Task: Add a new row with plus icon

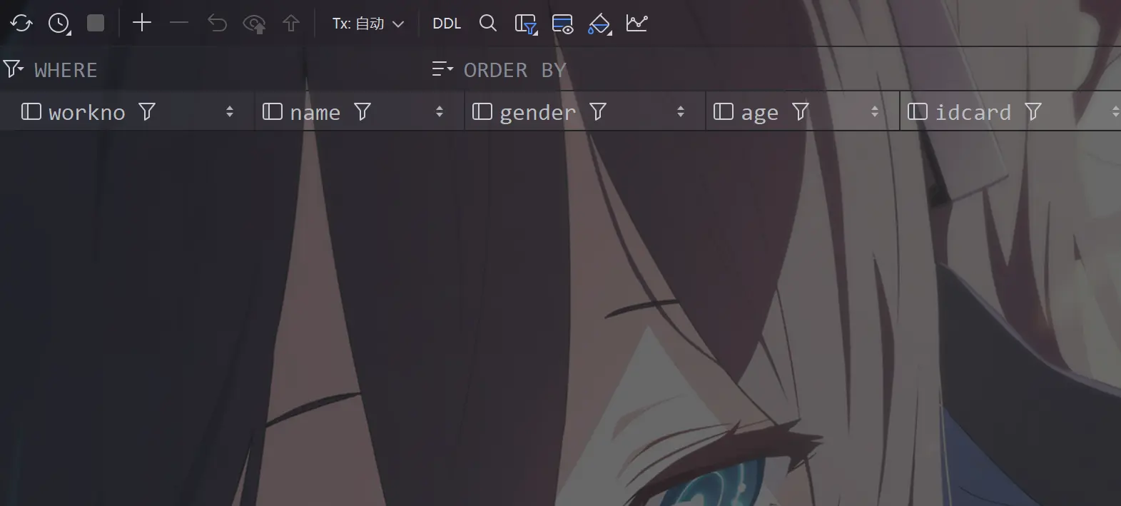Action: coord(142,23)
